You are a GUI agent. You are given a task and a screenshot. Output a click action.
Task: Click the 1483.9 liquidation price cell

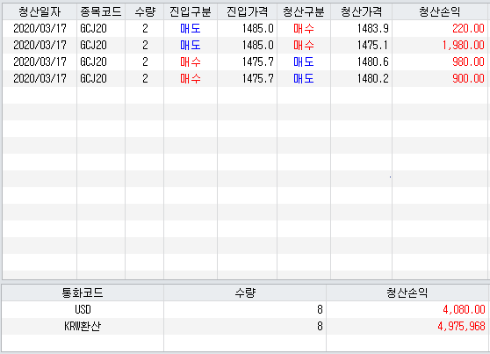point(361,28)
